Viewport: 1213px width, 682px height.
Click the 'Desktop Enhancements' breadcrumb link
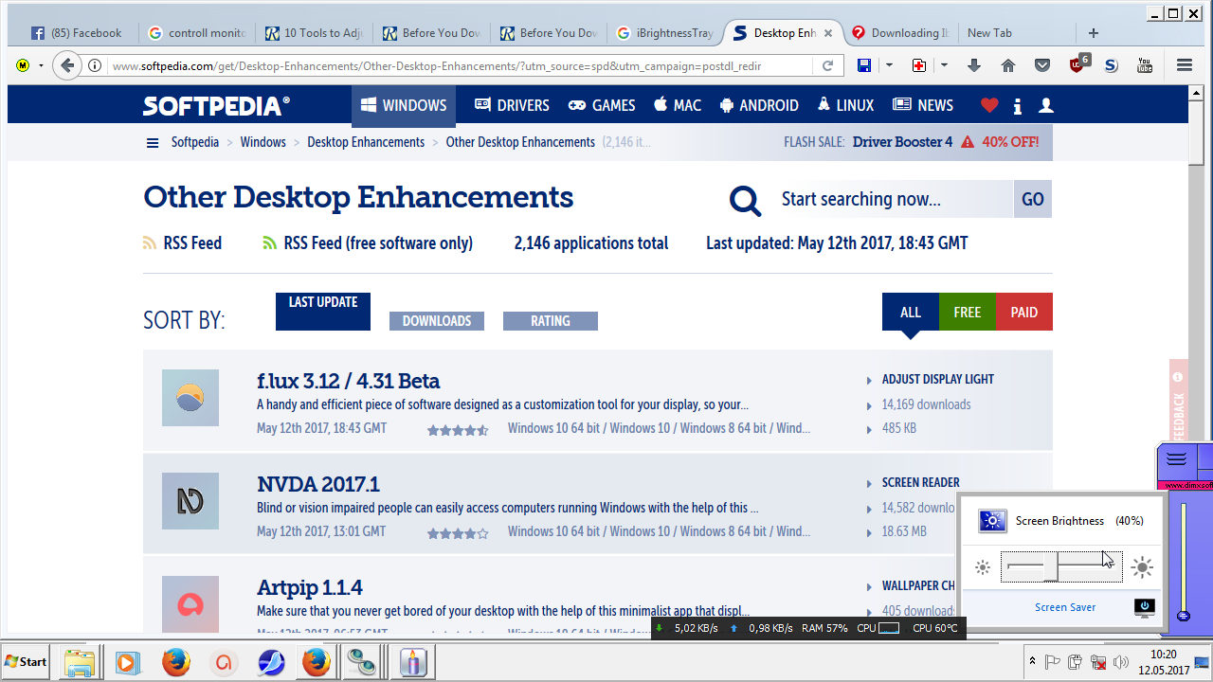click(x=366, y=142)
